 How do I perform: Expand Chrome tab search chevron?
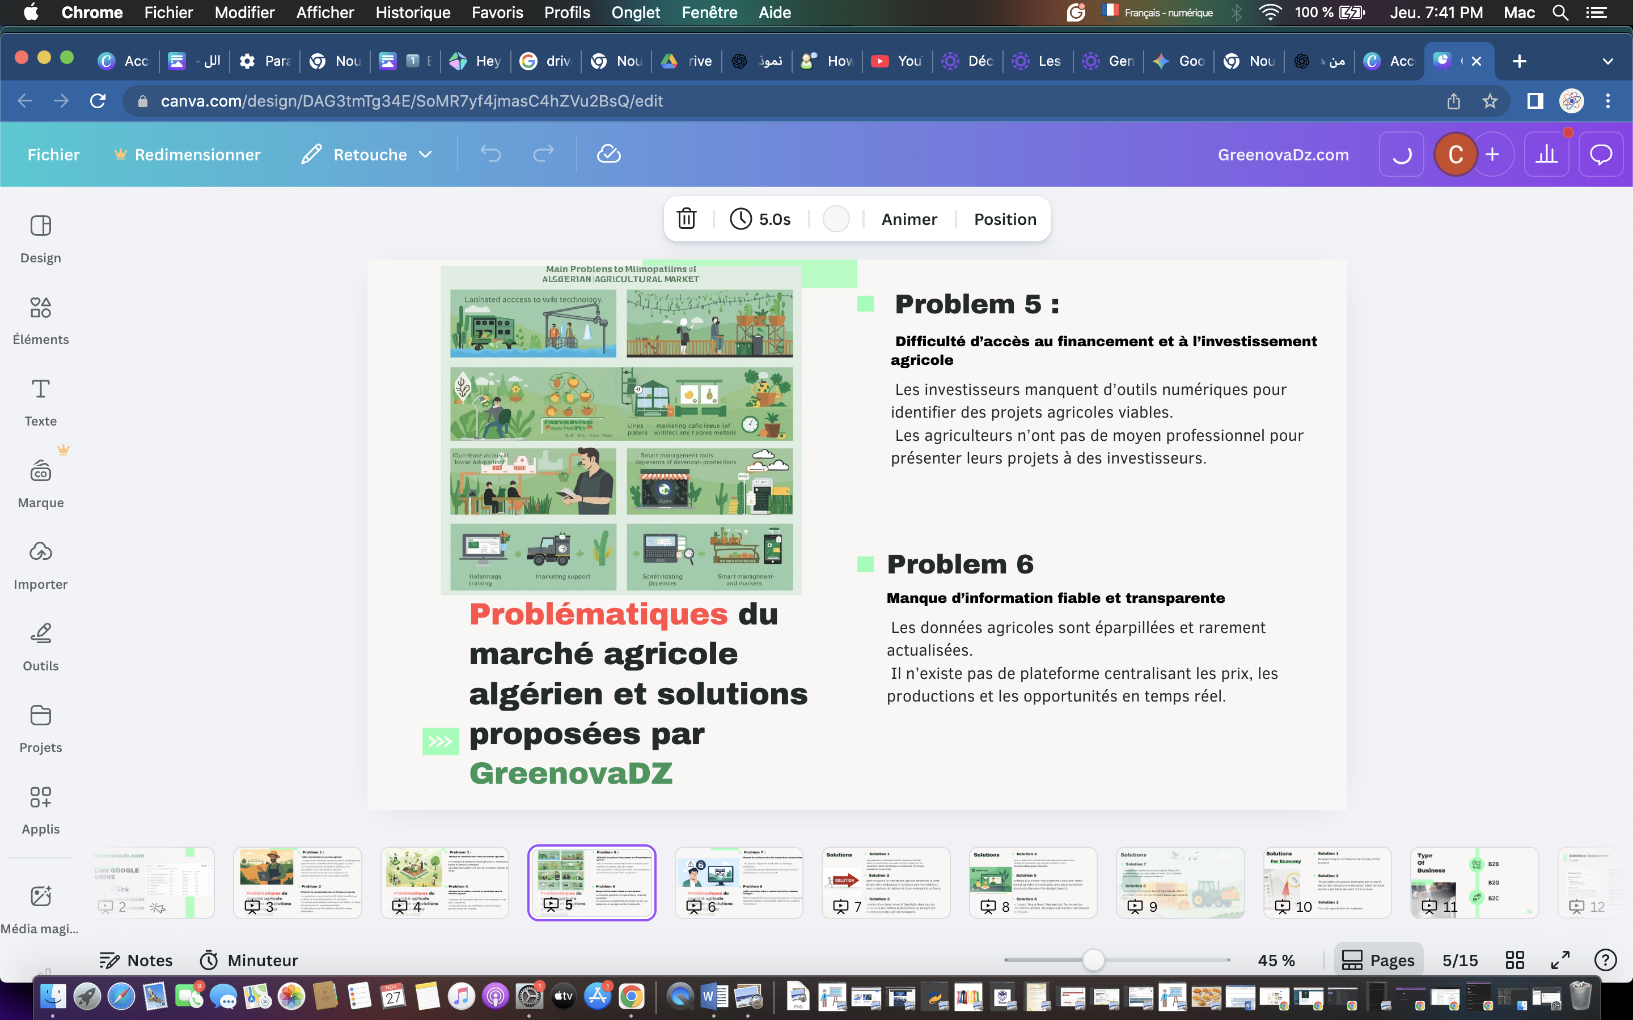(x=1607, y=61)
